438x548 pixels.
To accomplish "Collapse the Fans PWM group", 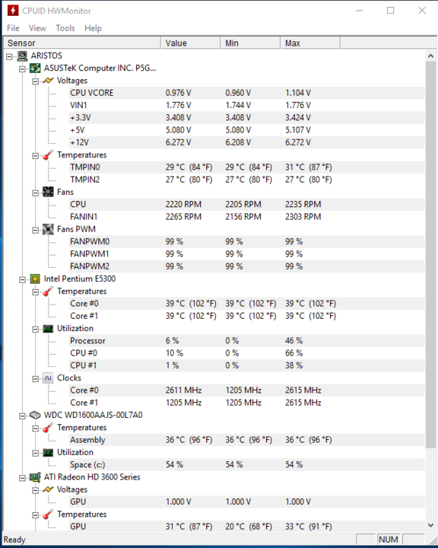I will [x=35, y=230].
